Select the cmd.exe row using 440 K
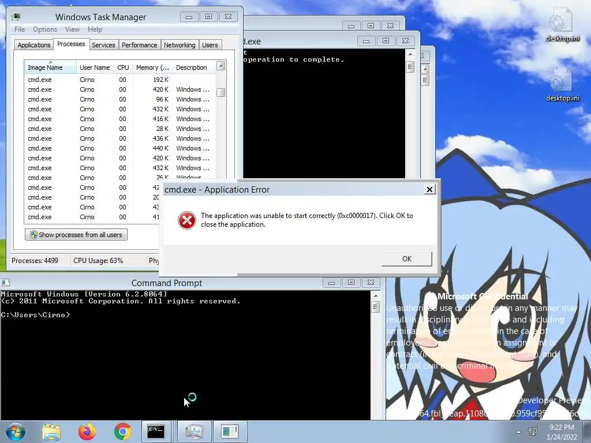 pyautogui.click(x=120, y=148)
